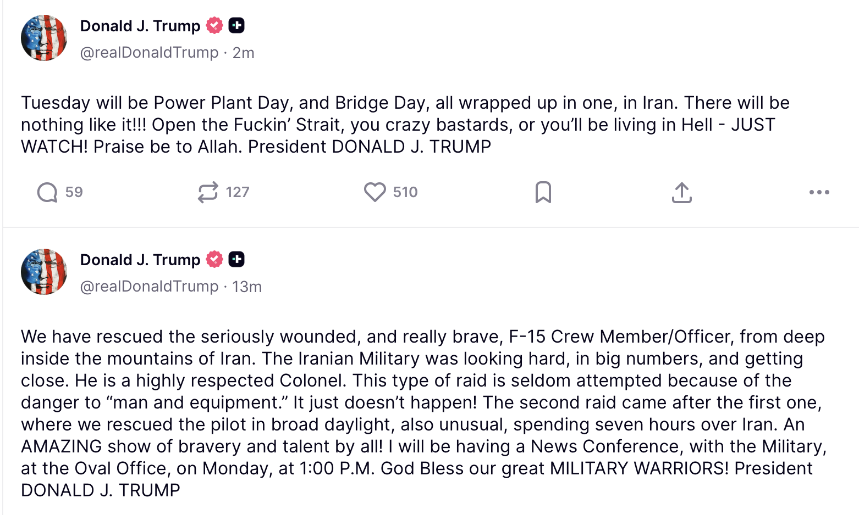Reply to the Power Plant Day post
Screen dimensions: 859x515
pos(47,193)
